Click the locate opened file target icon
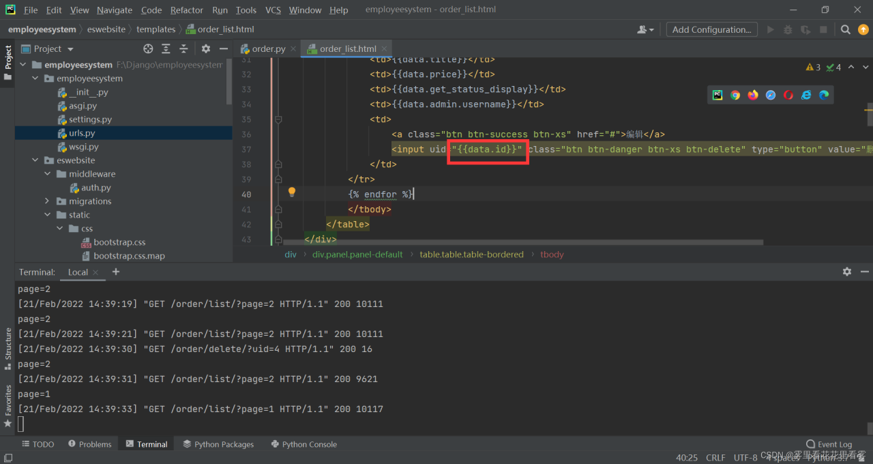873x464 pixels. [148, 48]
